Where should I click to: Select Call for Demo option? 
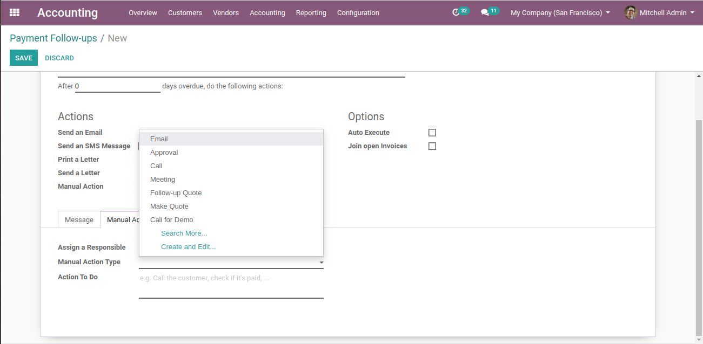[x=231, y=220]
